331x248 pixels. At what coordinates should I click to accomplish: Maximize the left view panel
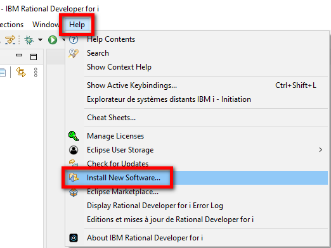[x=34, y=57]
